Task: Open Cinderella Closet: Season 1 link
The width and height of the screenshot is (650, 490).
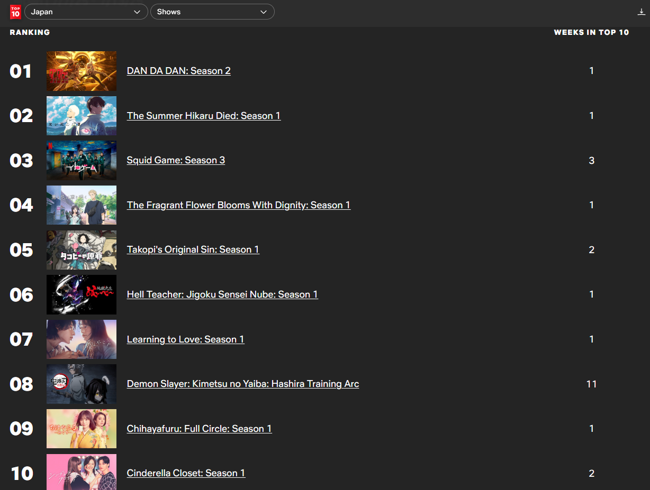Action: point(186,473)
